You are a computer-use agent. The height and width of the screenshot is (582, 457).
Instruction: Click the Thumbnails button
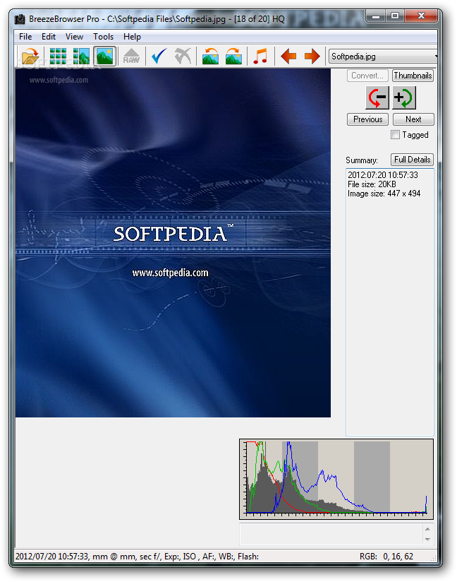[x=413, y=76]
